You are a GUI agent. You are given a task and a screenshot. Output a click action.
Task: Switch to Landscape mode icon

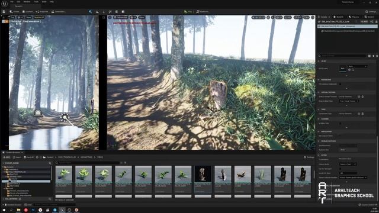click(97, 12)
